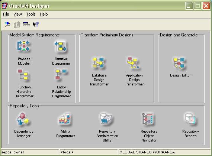The height and width of the screenshot is (156, 212).
Task: Click the blue arrow connect toolbar button
Action: pyautogui.click(x=7, y=25)
